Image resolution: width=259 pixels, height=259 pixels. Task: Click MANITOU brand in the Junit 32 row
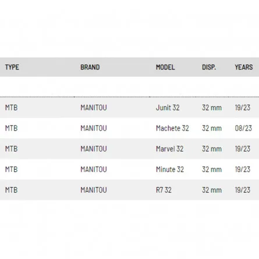(94, 107)
